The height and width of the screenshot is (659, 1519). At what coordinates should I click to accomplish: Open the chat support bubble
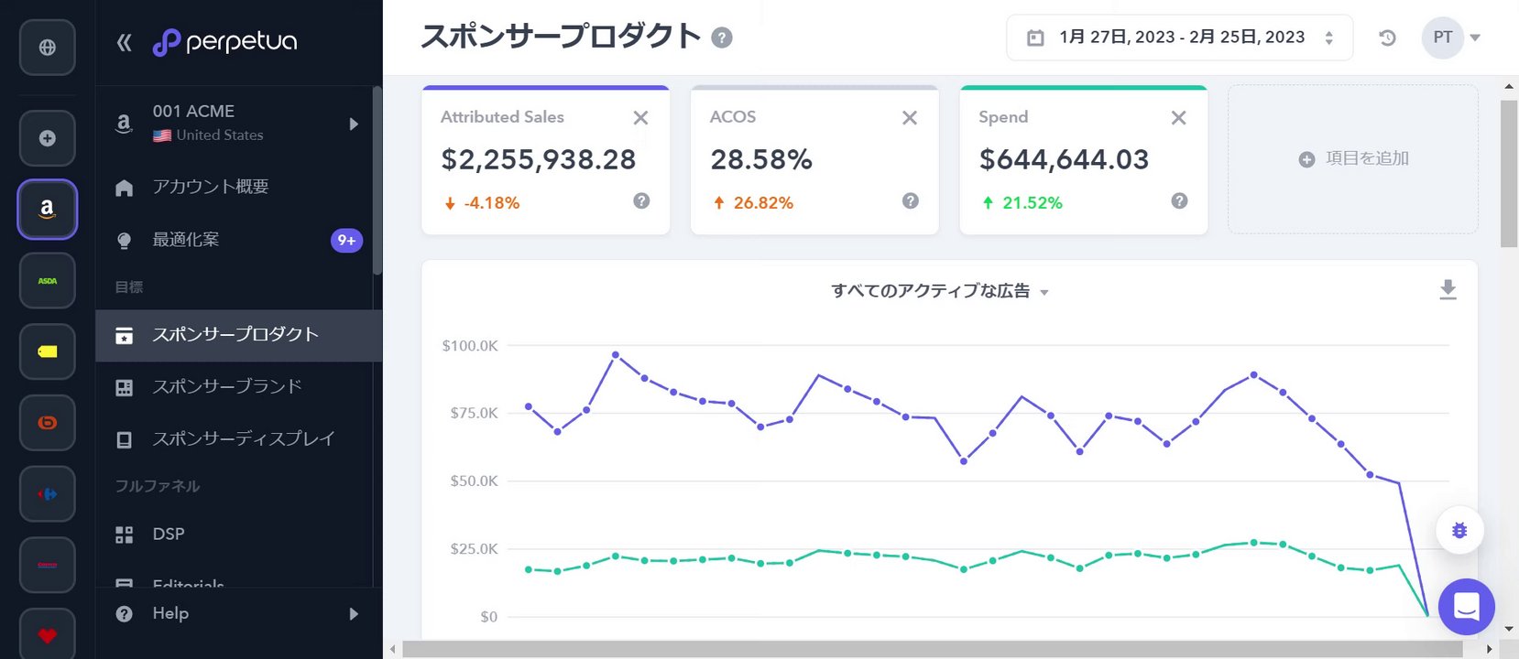pos(1466,607)
